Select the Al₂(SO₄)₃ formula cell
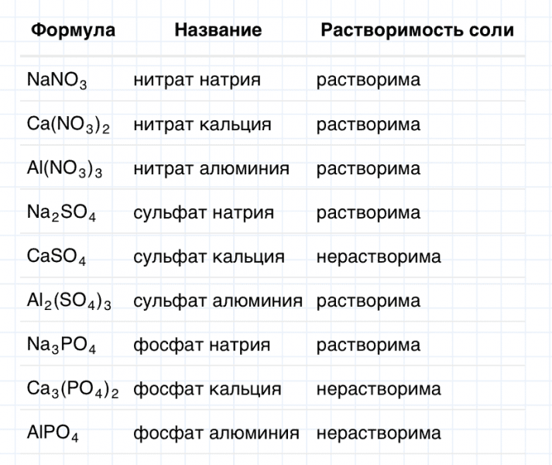Viewport: 552px width, 465px height. point(69,302)
